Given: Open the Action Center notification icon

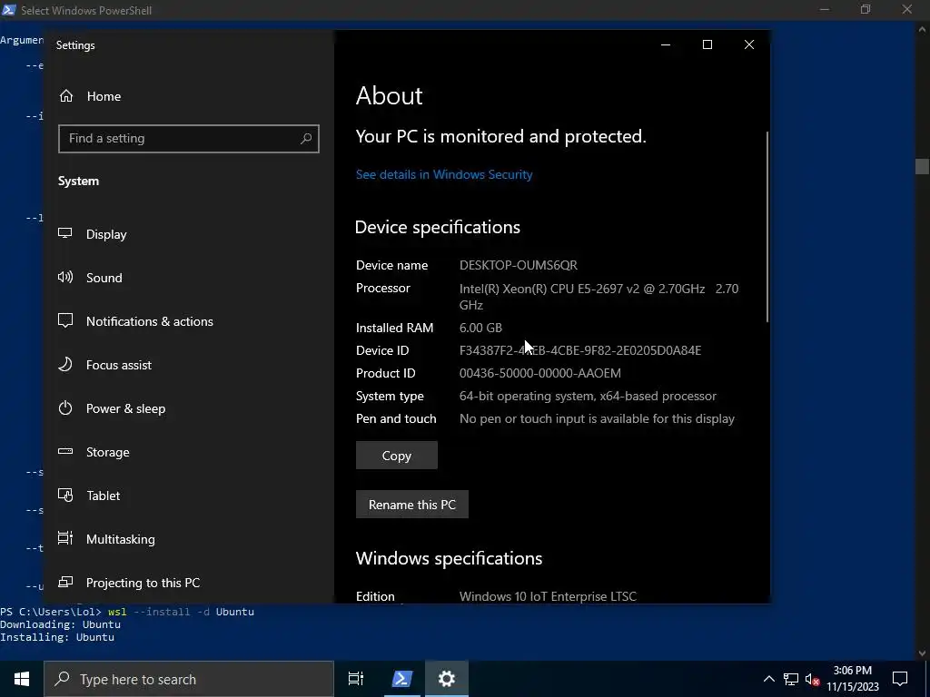Looking at the screenshot, I should tap(900, 679).
